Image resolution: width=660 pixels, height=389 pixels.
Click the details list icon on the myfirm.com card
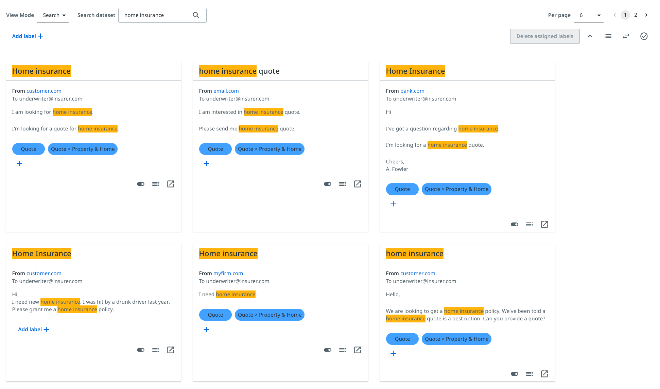(x=342, y=350)
